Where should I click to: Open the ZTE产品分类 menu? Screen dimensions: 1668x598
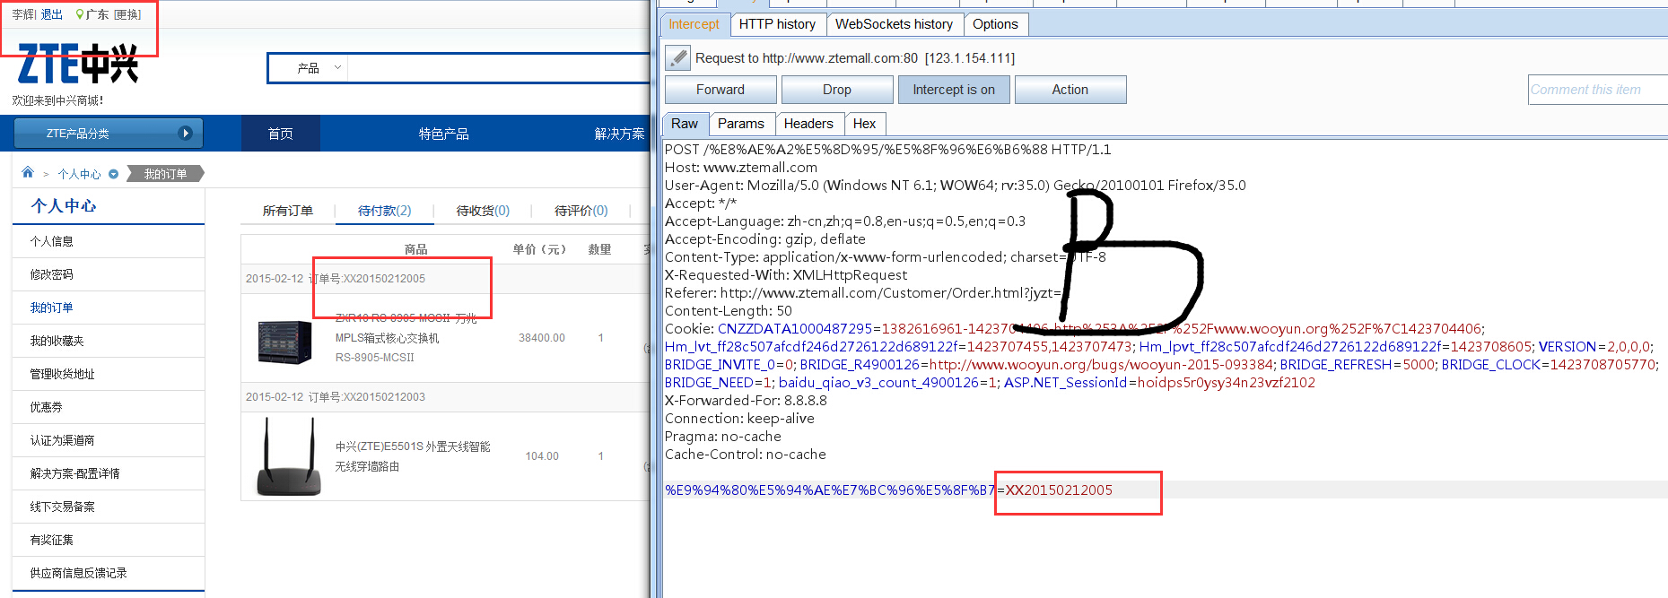[109, 133]
